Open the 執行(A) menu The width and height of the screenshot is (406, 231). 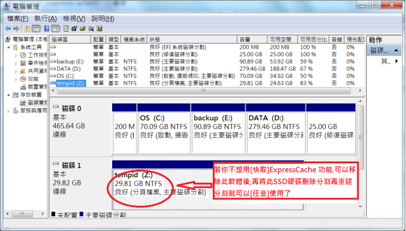tap(46, 18)
